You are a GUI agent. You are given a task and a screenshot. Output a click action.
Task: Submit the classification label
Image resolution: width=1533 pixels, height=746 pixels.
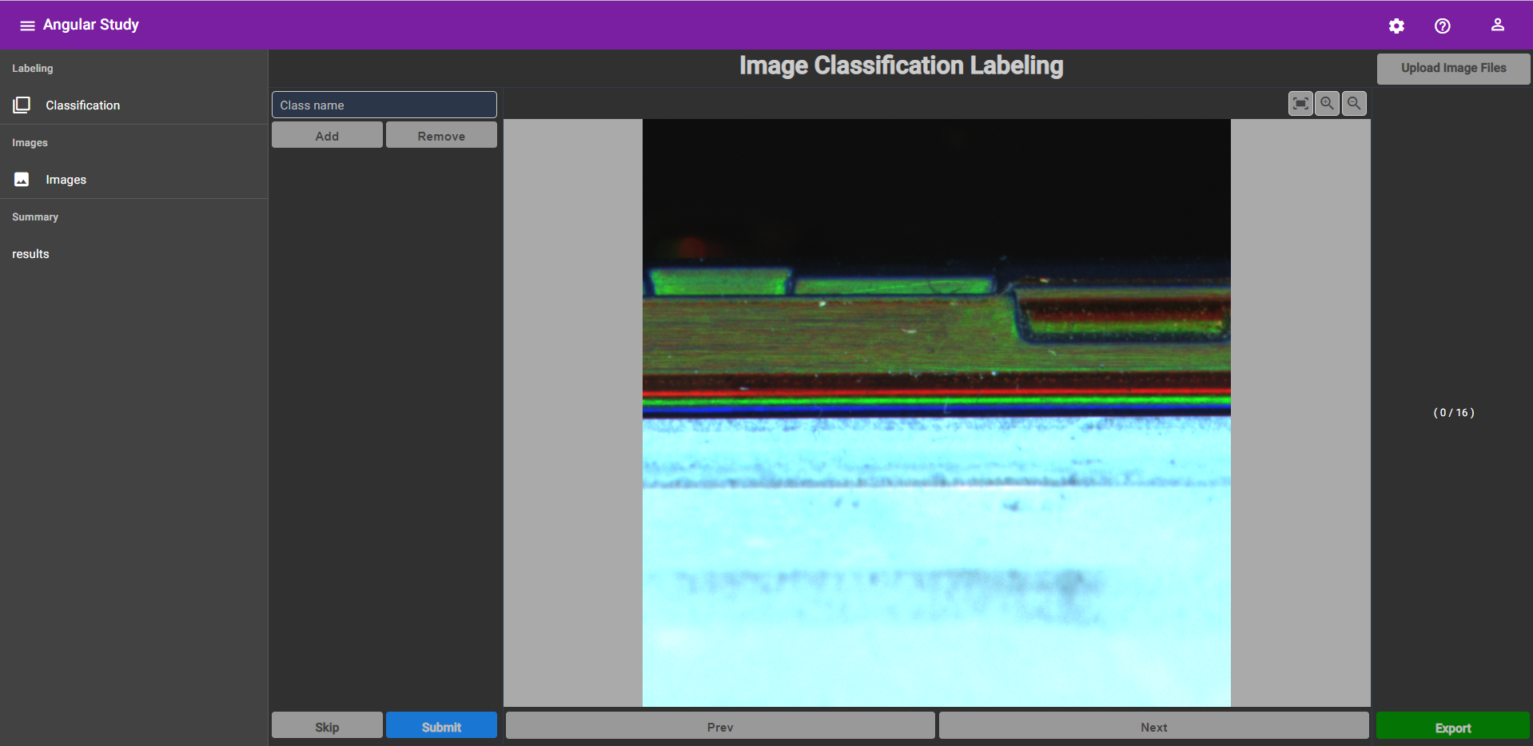click(x=441, y=726)
